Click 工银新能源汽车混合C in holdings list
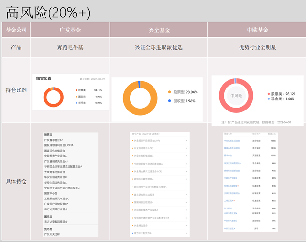Viewport: 306px width, 242px height. 57,198
